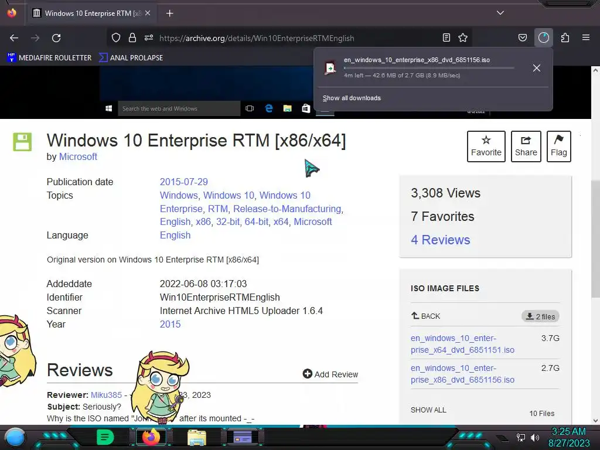Open the green notes app in taskbar
The image size is (600, 450).
105,437
